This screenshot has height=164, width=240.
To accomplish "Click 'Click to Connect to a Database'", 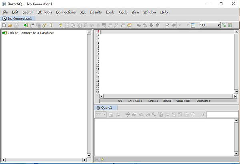I will 31,33.
